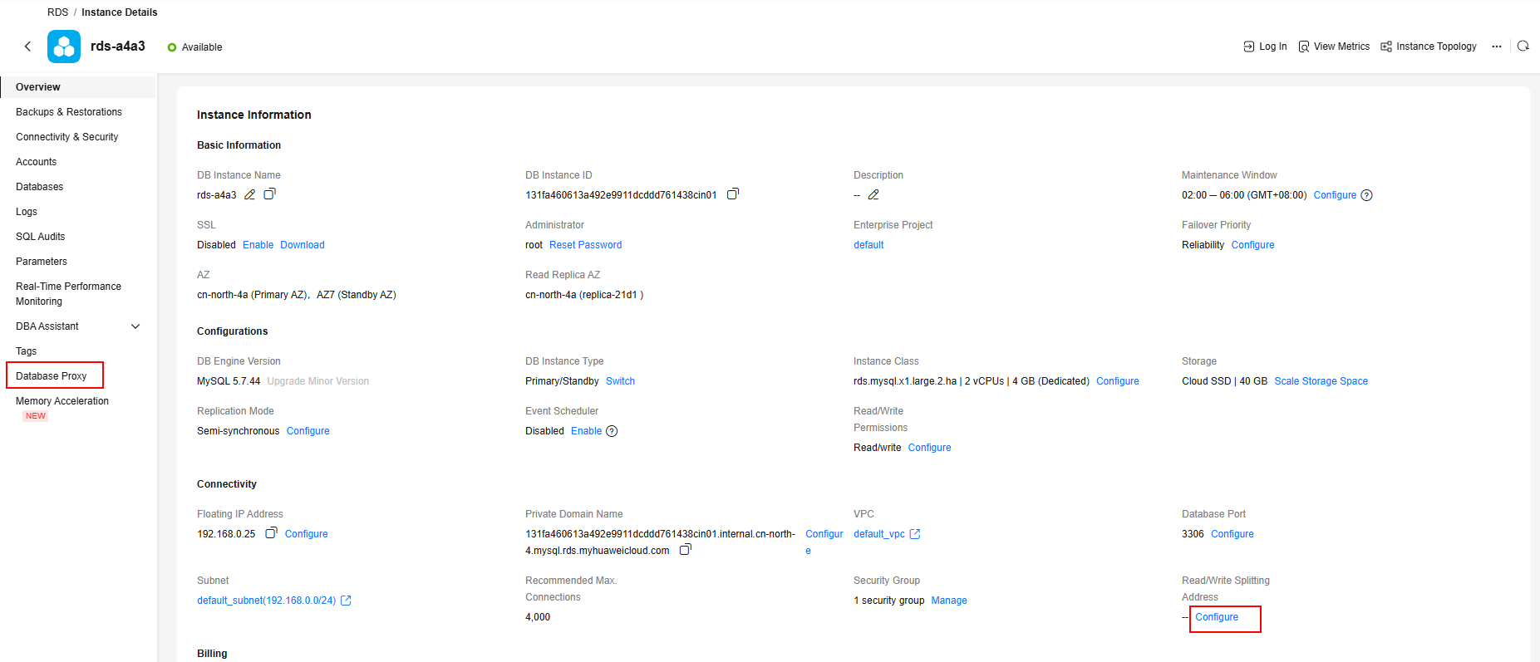The width and height of the screenshot is (1540, 662).
Task: Configure Read/Write Splitting Address
Action: tap(1217, 617)
